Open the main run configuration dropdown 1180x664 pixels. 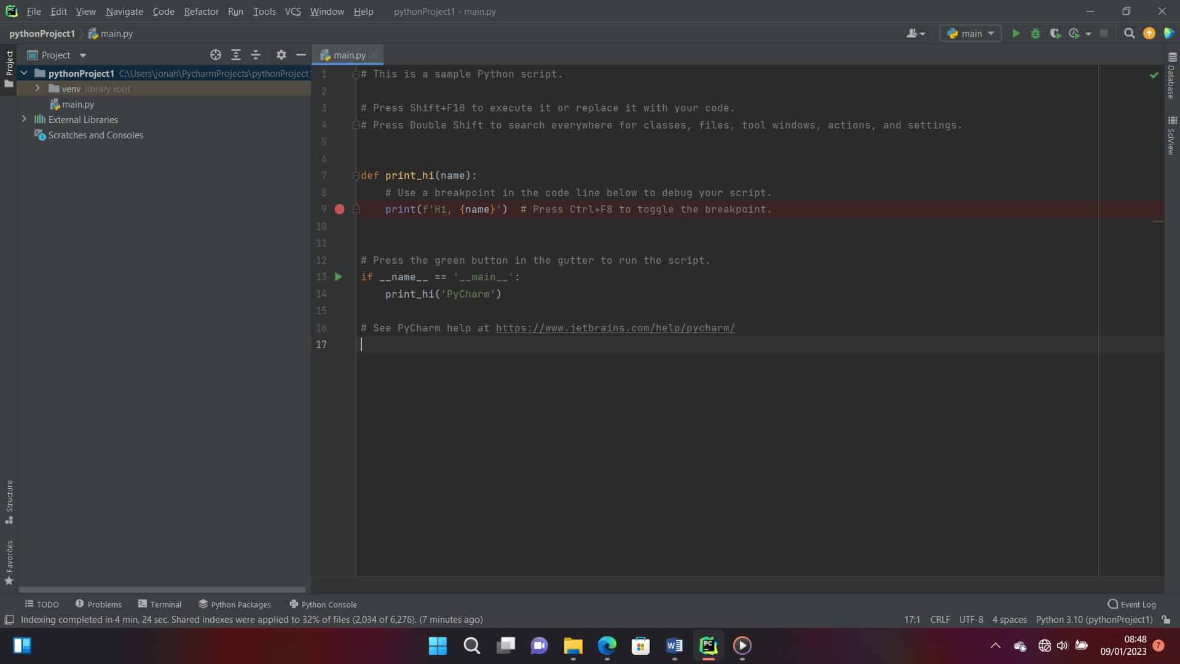970,33
